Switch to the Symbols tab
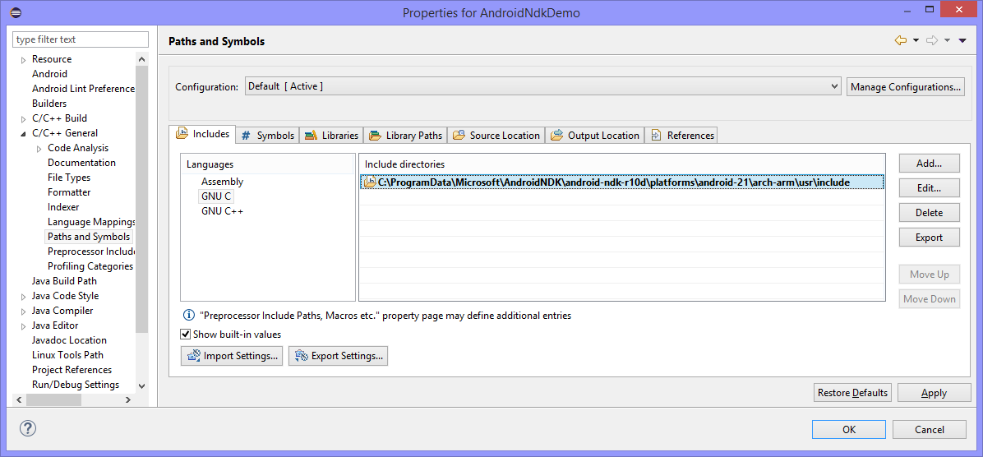Viewport: 983px width, 457px height. click(x=267, y=136)
